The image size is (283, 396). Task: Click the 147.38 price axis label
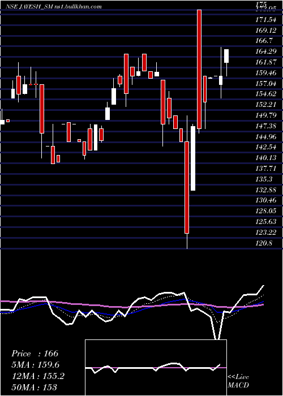(x=265, y=126)
